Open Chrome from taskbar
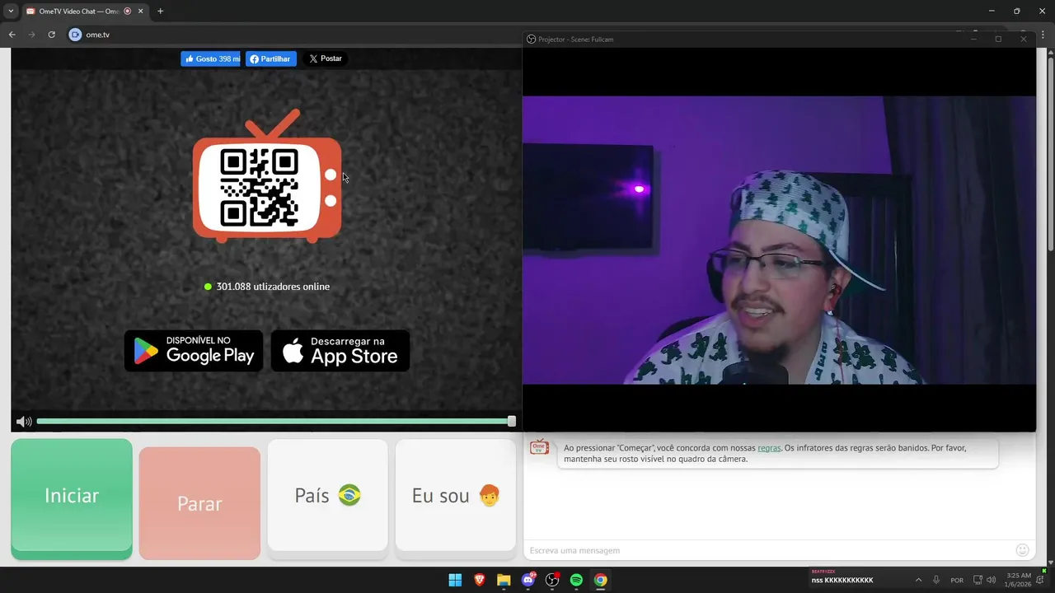The width and height of the screenshot is (1055, 593). point(601,580)
